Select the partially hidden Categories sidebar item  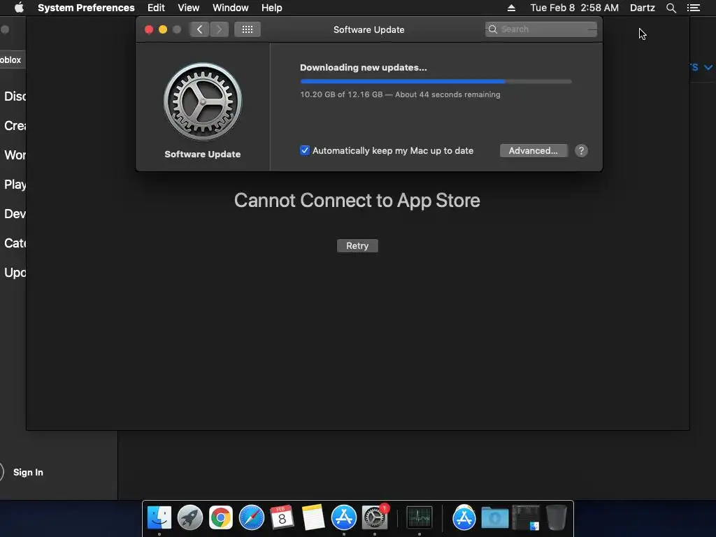pyautogui.click(x=15, y=243)
